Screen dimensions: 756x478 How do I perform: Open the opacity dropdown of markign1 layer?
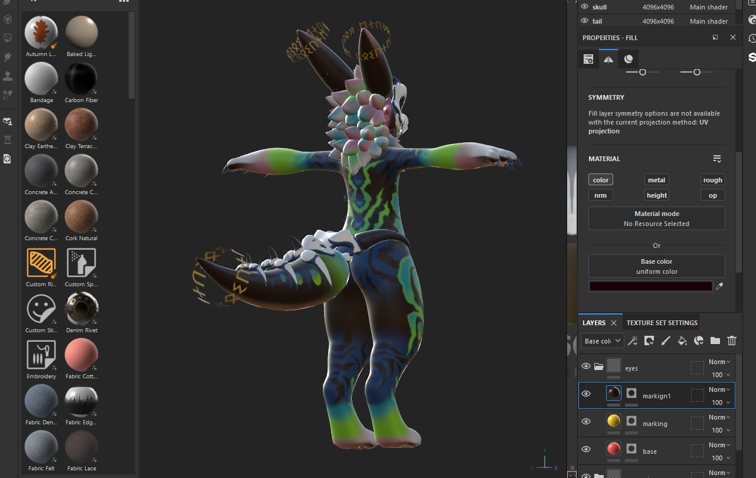click(x=721, y=402)
